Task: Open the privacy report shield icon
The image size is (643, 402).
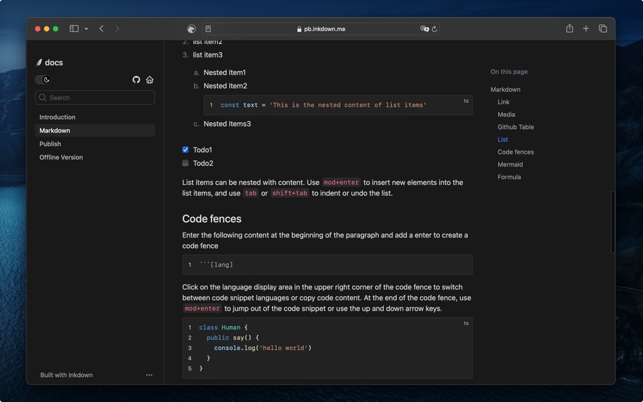Action: click(192, 28)
